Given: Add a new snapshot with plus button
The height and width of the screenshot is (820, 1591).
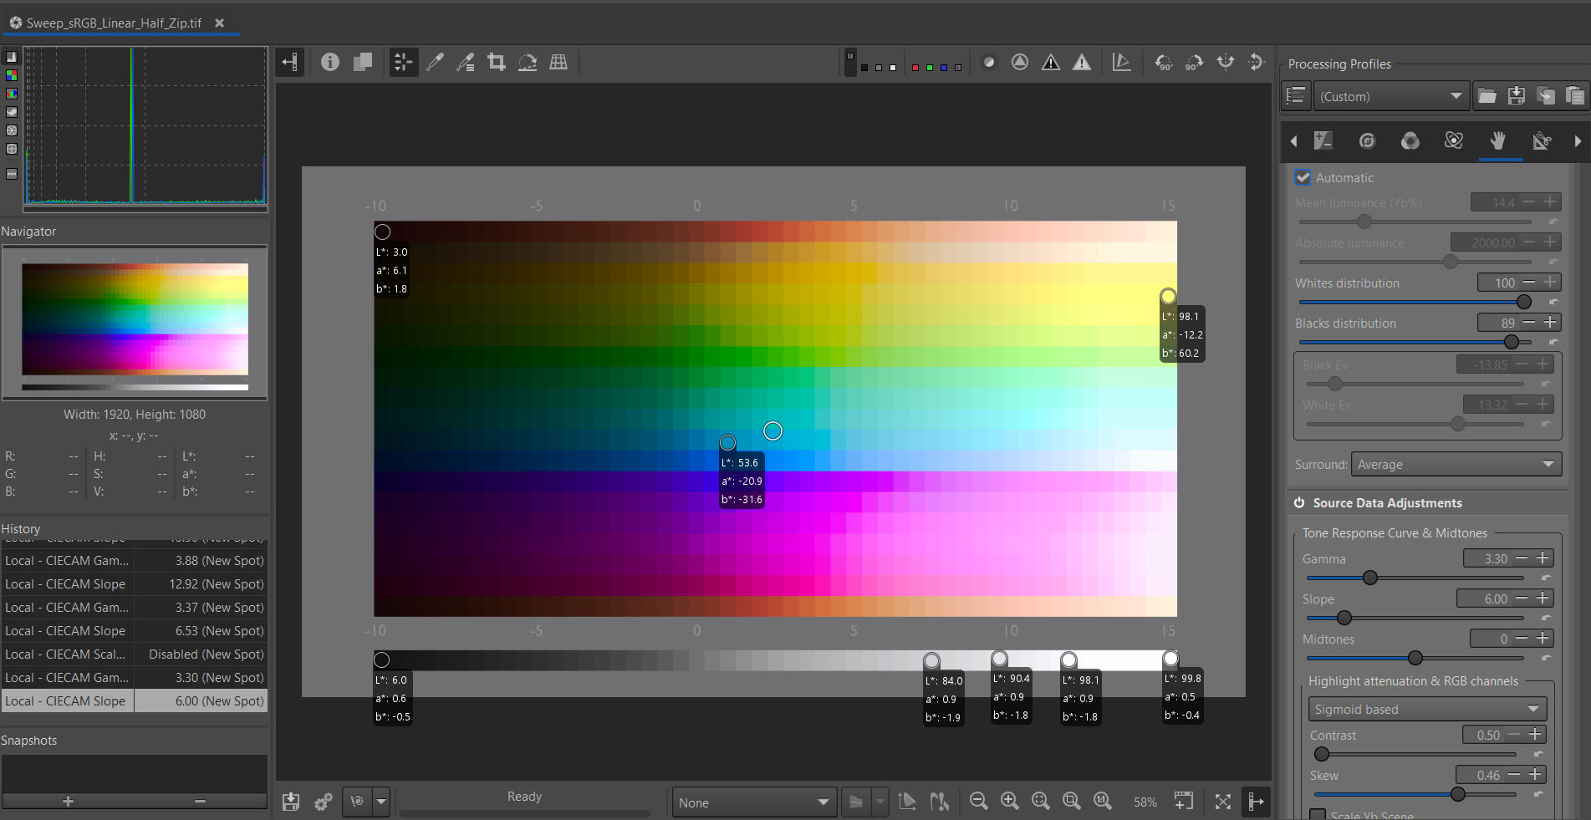Looking at the screenshot, I should tap(68, 801).
